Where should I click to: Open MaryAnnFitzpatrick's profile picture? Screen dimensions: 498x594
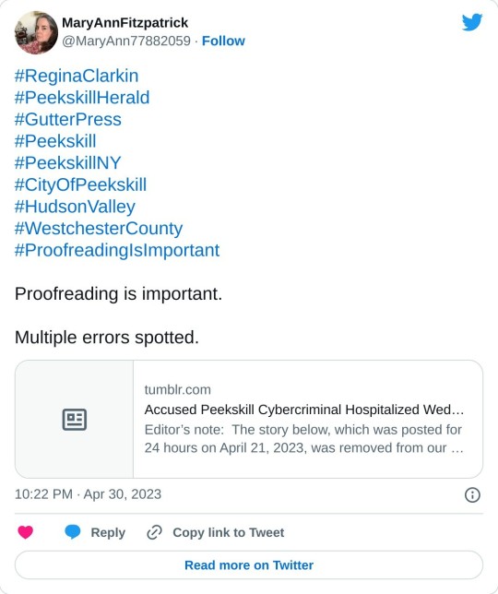tap(36, 32)
